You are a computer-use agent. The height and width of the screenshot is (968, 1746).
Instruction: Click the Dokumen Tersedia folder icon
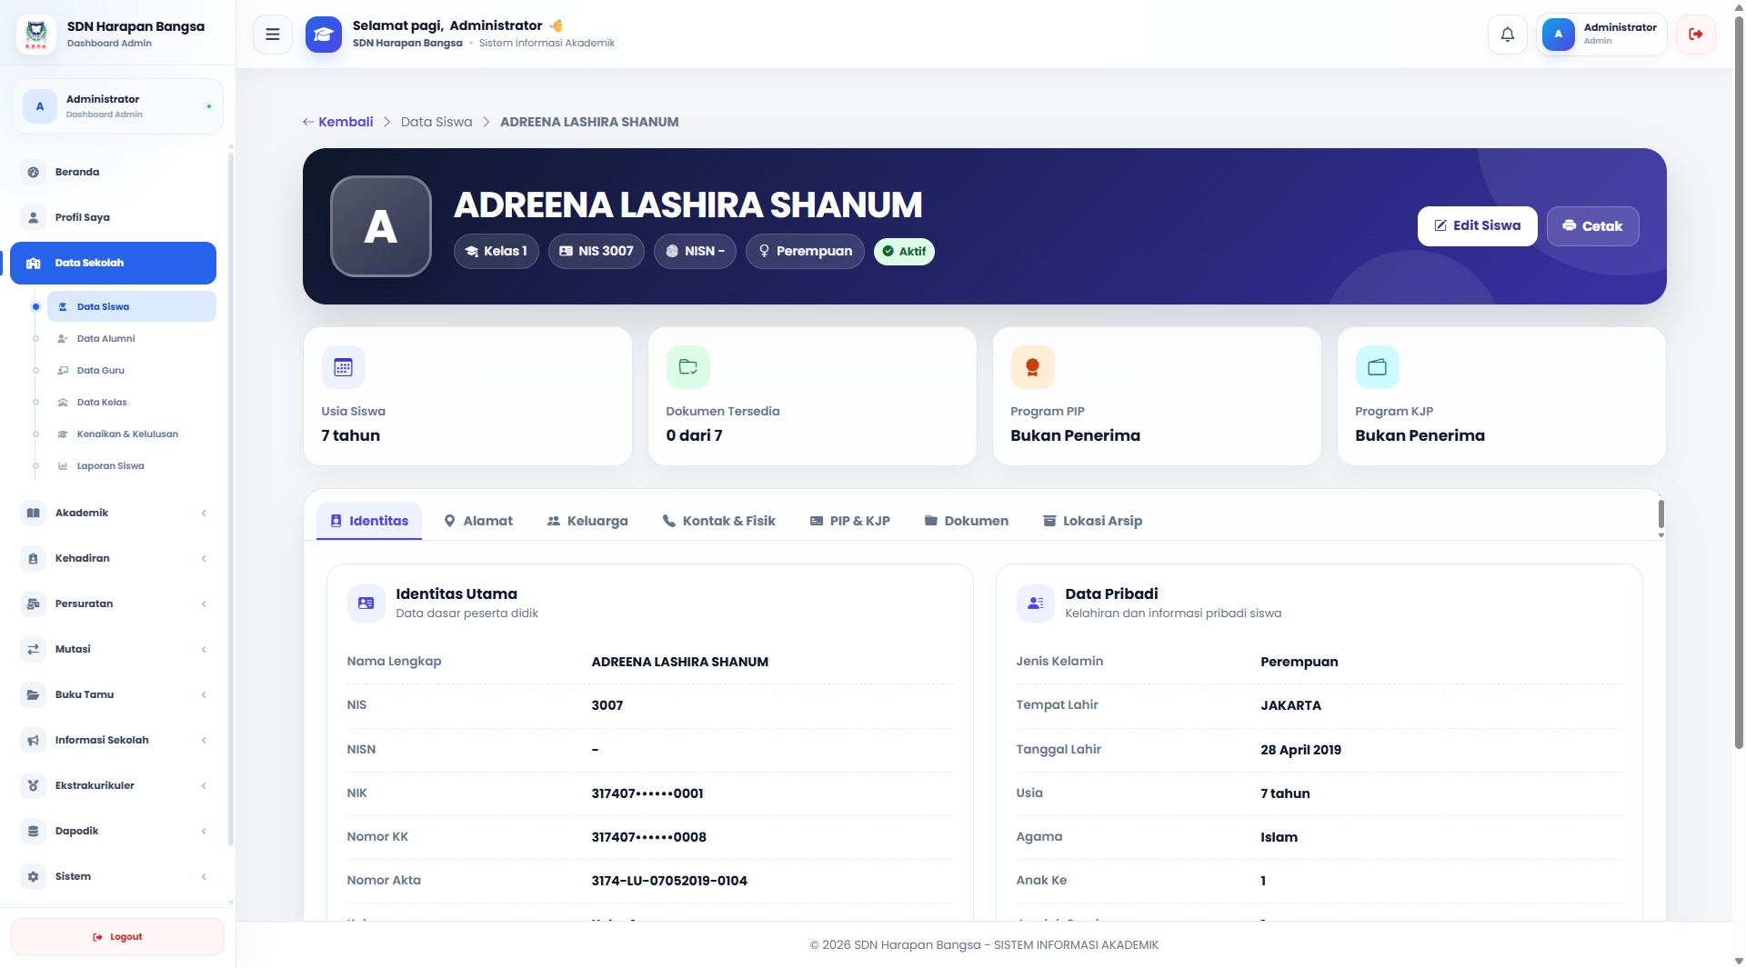[687, 367]
